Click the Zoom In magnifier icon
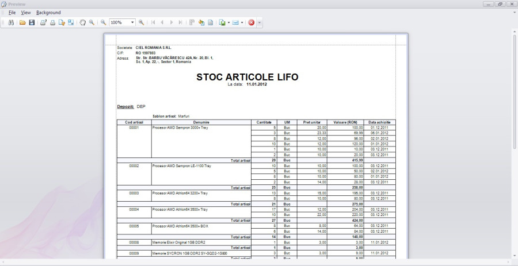Viewport: 518px width, 266px height. click(142, 22)
